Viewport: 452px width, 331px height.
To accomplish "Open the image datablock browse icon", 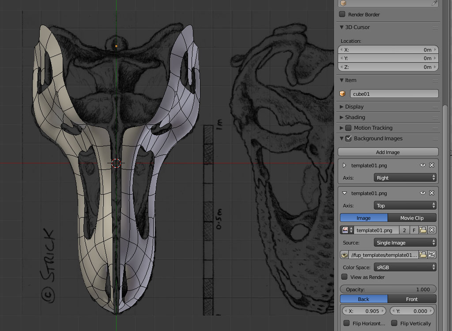I will (x=347, y=230).
